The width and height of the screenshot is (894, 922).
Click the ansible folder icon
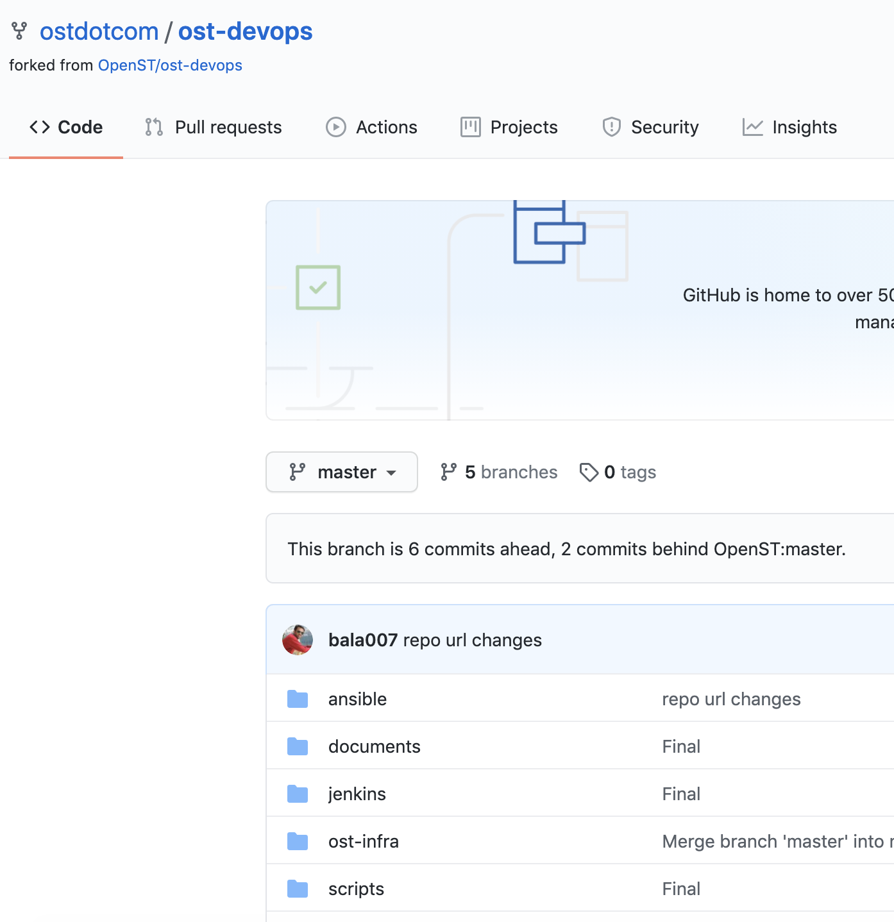click(298, 699)
